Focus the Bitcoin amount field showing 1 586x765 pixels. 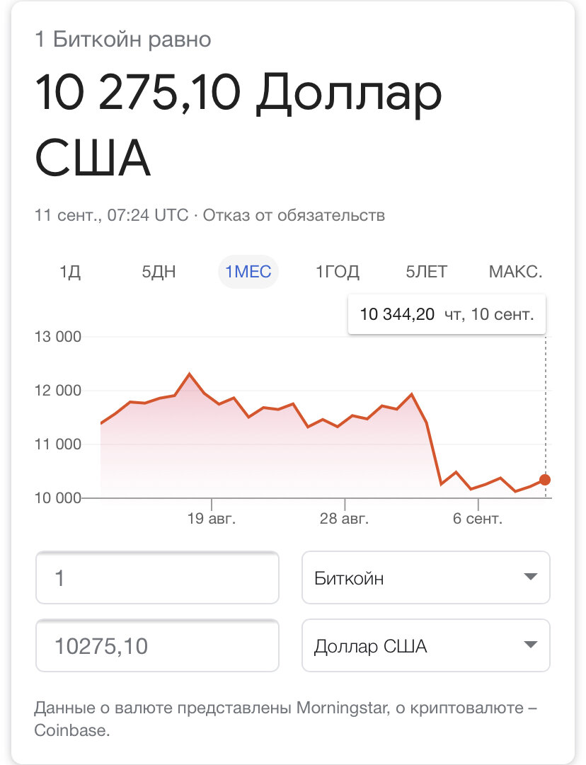coord(157,577)
